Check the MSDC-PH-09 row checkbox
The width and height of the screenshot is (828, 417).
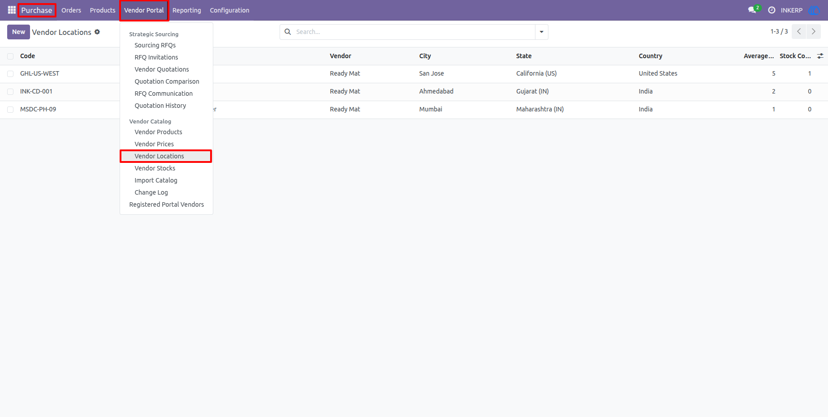tap(10, 110)
